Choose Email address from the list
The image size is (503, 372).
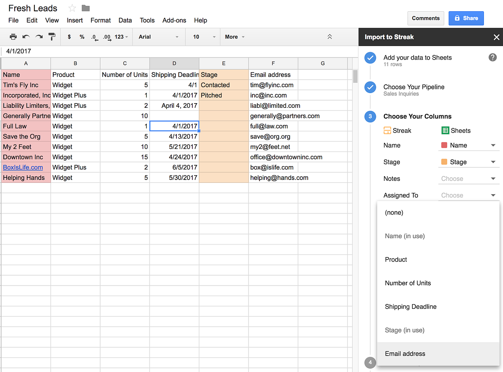tap(438, 354)
